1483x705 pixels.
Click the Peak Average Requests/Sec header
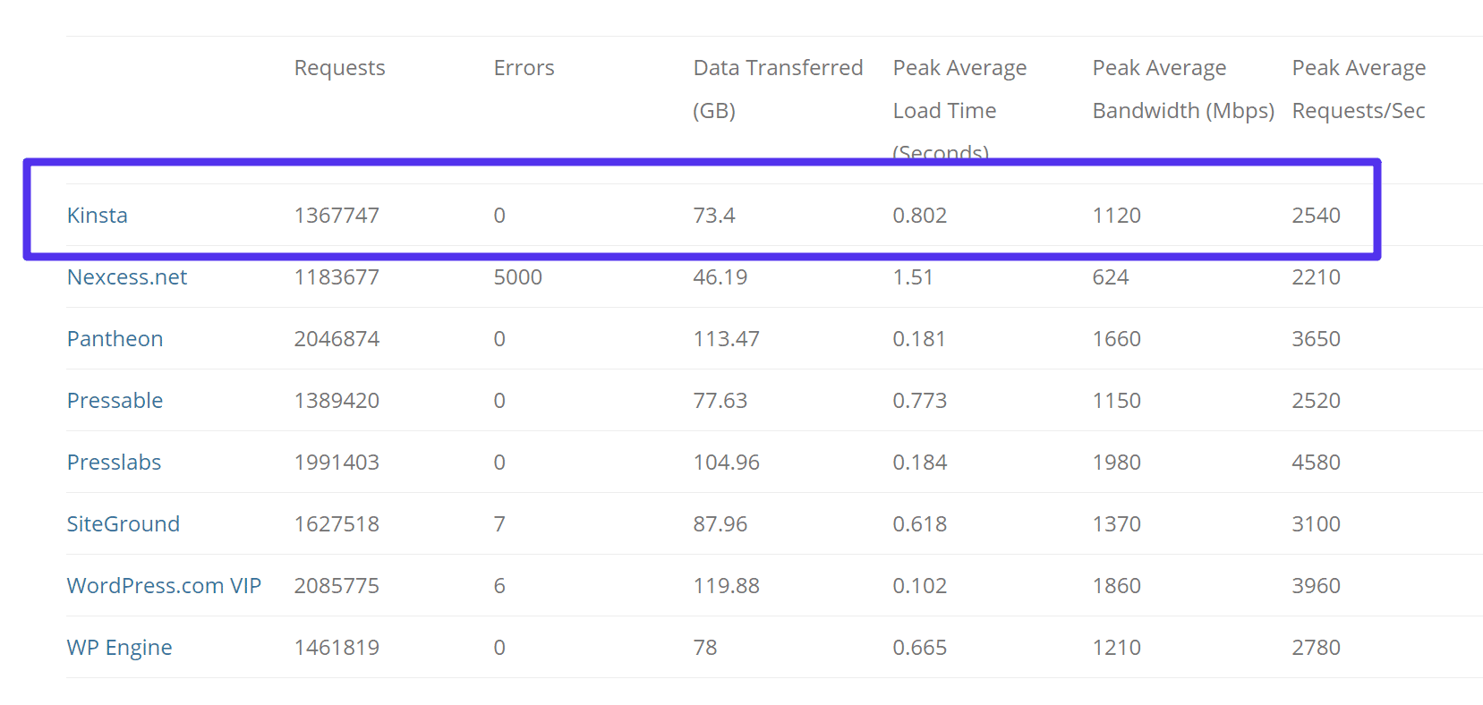(1358, 89)
